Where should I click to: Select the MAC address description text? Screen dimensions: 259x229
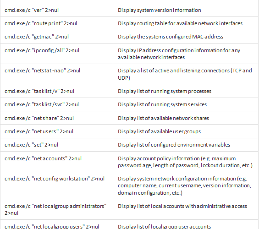pyautogui.click(x=171, y=37)
